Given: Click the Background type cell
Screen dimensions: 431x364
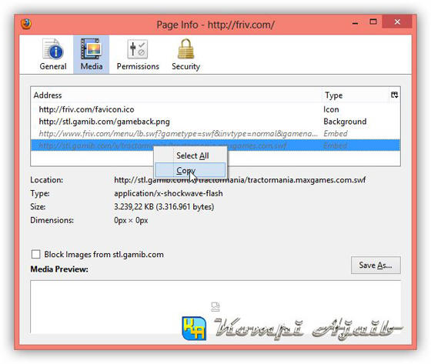Looking at the screenshot, I should 345,122.
